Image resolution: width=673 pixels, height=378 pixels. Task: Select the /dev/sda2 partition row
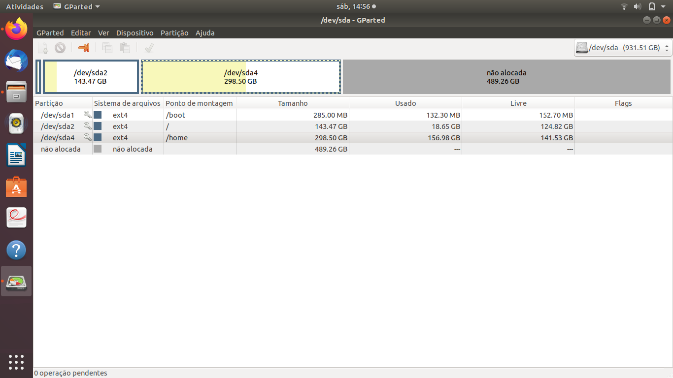353,126
